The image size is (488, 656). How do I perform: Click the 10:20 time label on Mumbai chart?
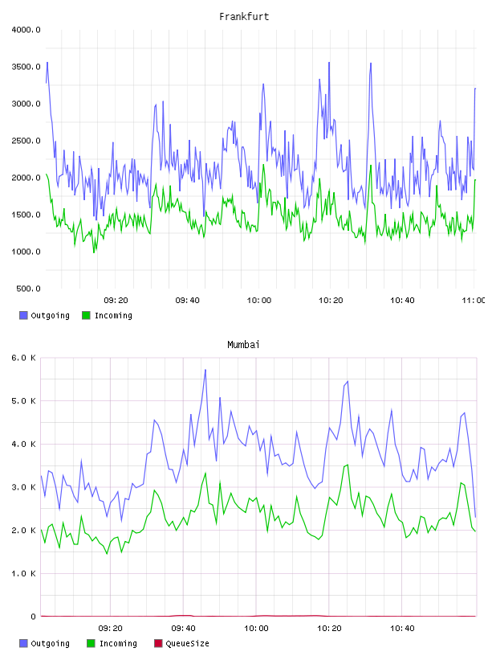click(x=329, y=629)
